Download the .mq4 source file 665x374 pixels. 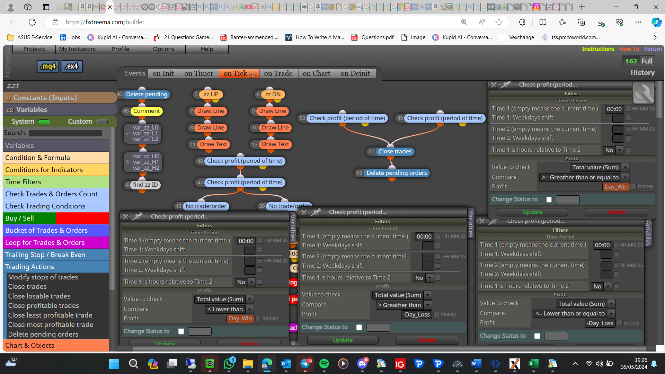[48, 66]
